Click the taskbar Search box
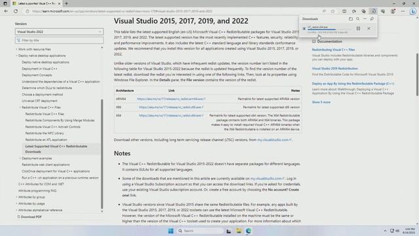The image size is (419, 236). [200, 231]
